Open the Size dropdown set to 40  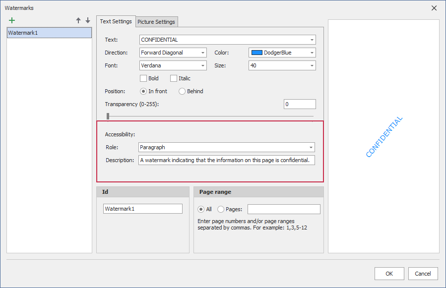point(312,65)
